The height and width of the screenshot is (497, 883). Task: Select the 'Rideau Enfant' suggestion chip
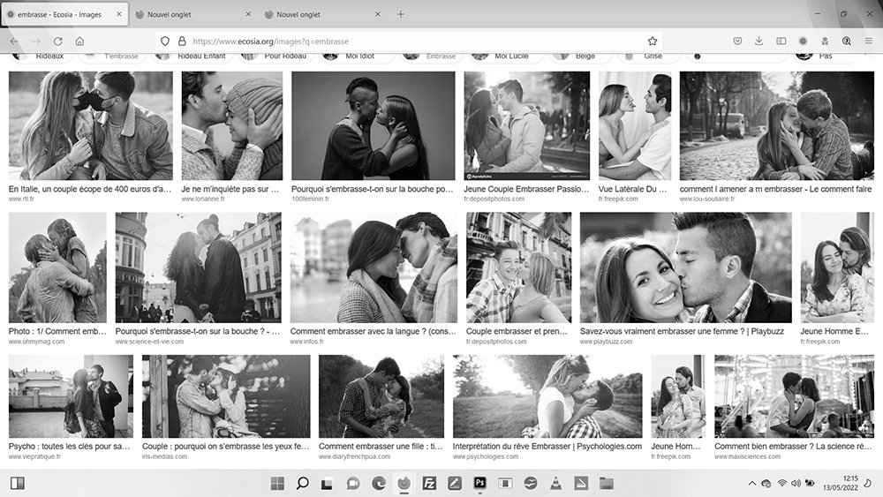tap(193, 56)
